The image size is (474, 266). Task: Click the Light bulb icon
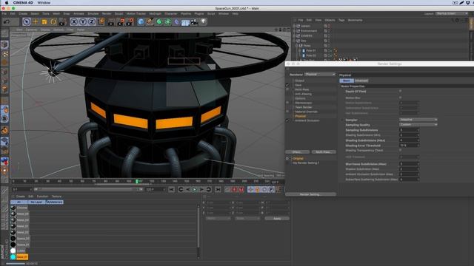pos(204,21)
